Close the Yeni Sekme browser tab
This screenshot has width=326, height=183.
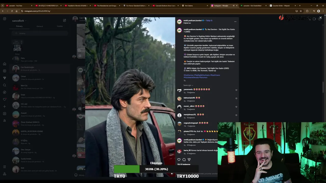[x=207, y=6]
